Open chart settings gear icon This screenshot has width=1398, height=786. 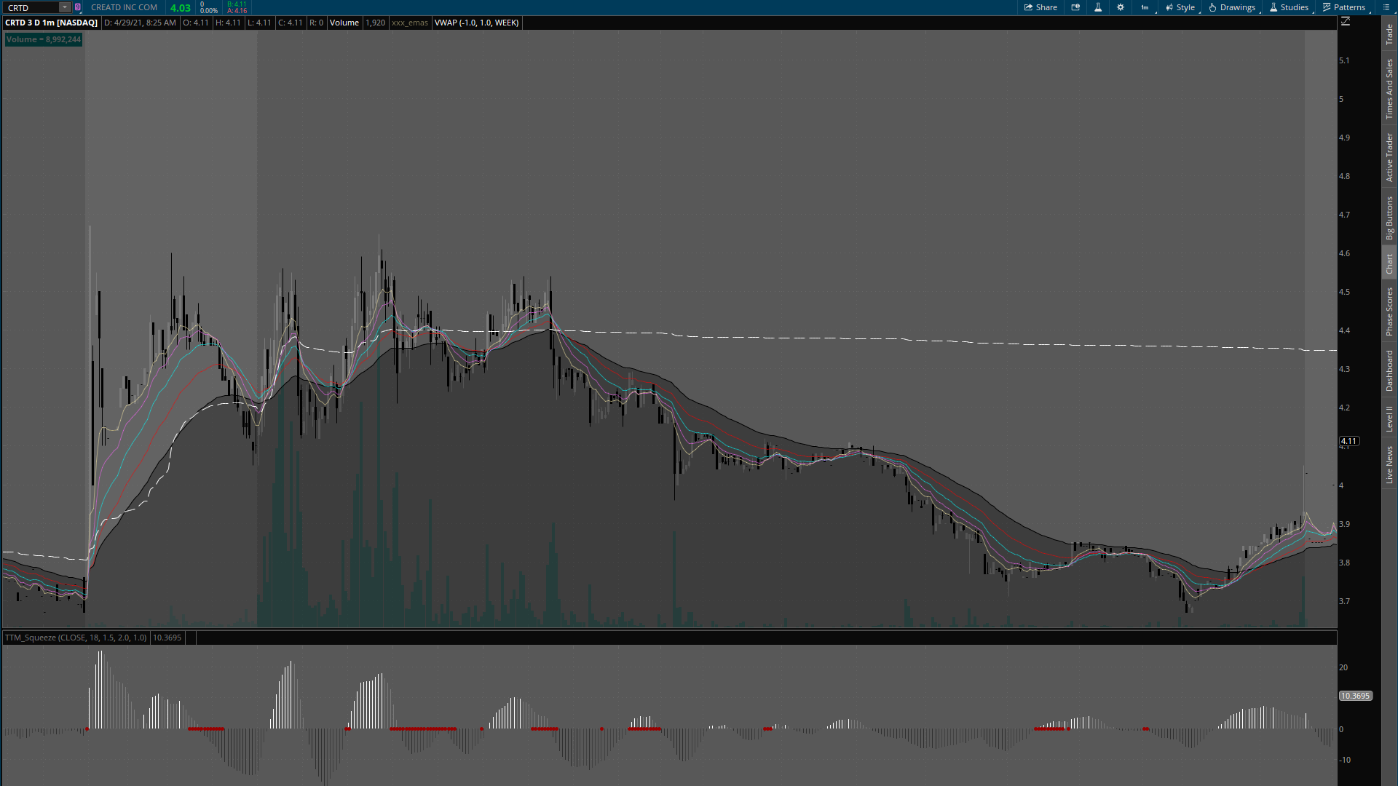coord(1121,7)
